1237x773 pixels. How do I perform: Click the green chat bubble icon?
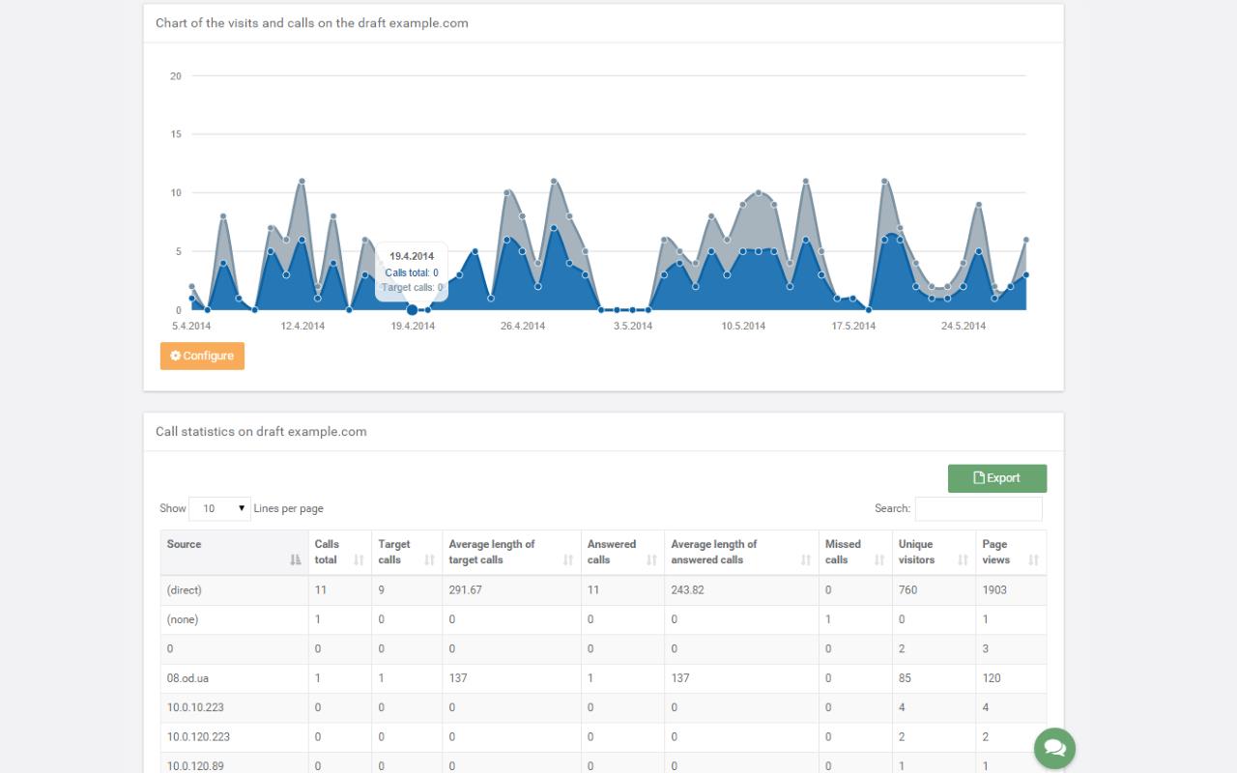(x=1054, y=748)
